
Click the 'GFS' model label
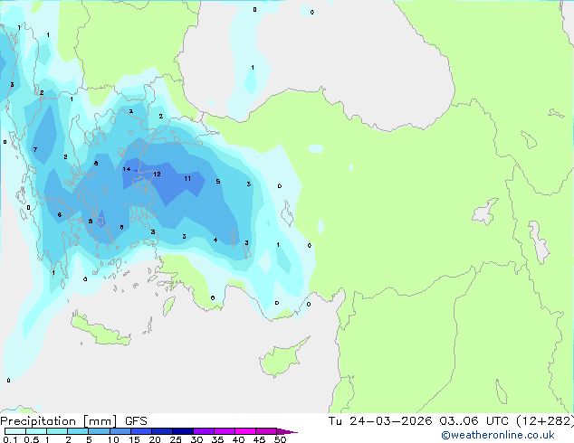point(136,421)
